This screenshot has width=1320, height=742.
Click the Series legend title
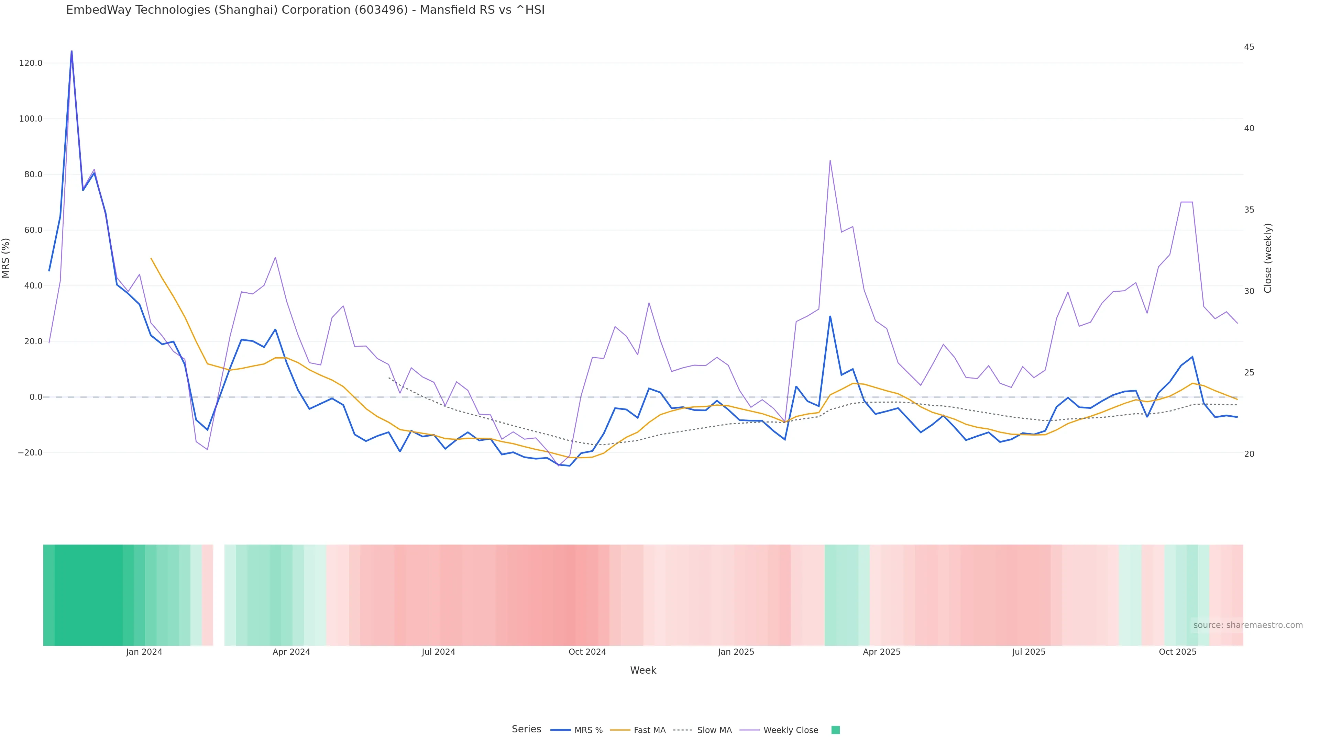click(526, 729)
